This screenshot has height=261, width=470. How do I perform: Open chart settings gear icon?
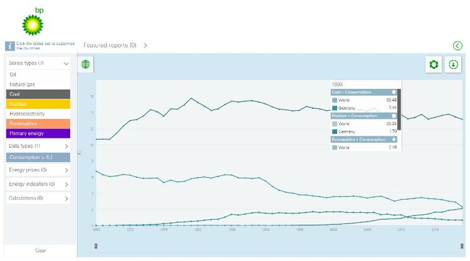(433, 64)
